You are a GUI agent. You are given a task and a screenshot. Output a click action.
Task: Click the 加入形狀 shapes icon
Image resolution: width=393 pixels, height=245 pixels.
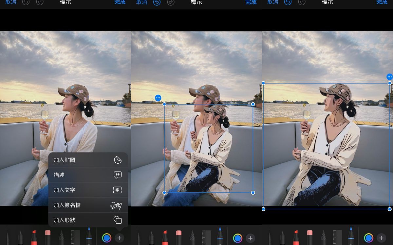118,220
